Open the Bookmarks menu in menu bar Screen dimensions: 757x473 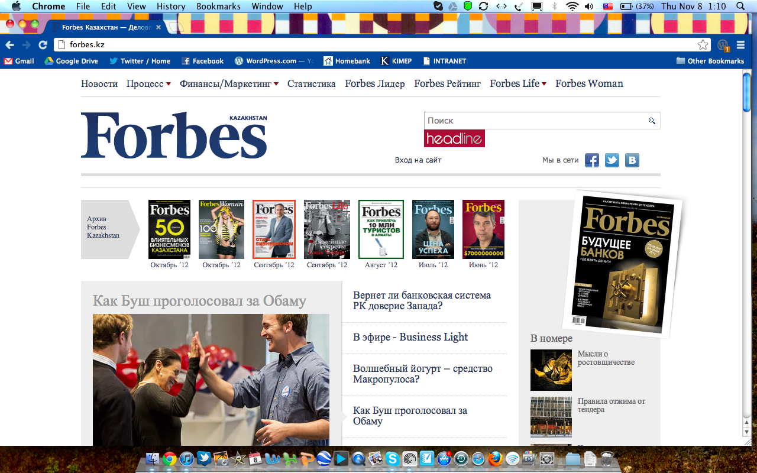tap(218, 7)
